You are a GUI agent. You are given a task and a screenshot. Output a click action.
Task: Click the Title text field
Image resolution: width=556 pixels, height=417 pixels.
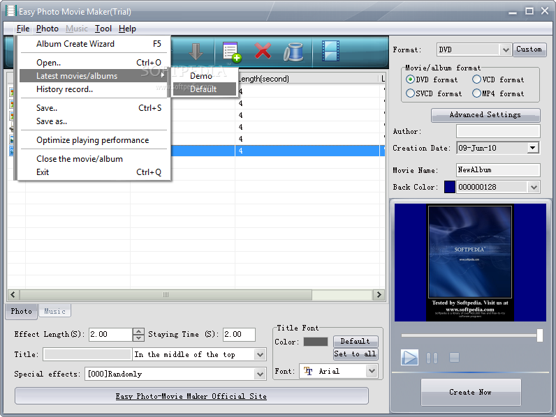[87, 354]
